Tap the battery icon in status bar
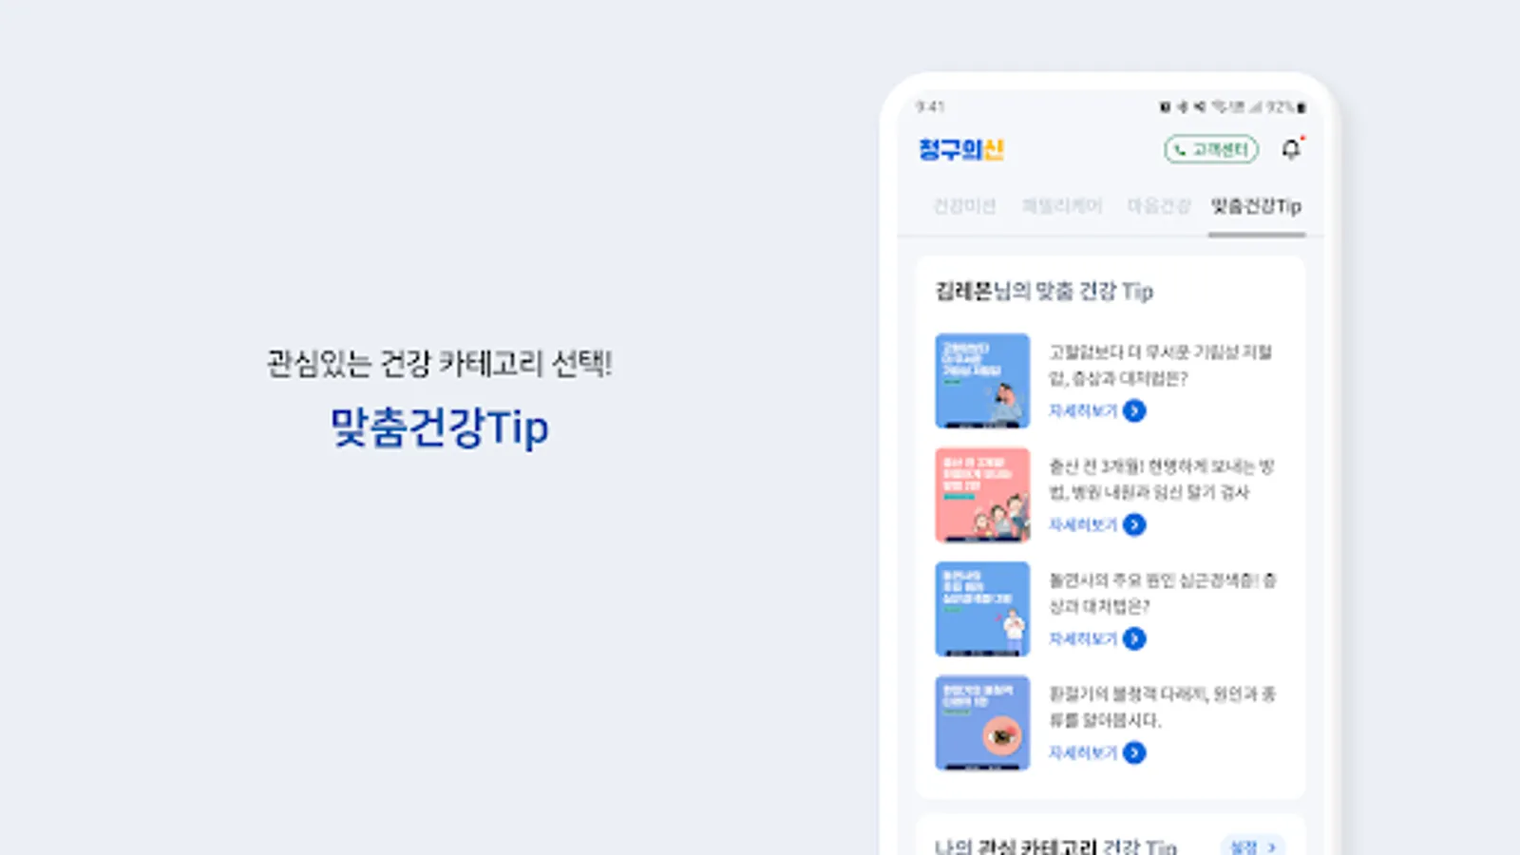1520x855 pixels. [x=1301, y=107]
